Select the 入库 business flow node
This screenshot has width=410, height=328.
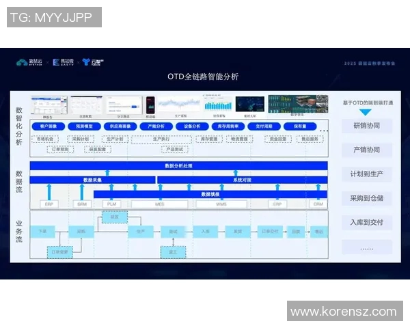click(x=206, y=232)
